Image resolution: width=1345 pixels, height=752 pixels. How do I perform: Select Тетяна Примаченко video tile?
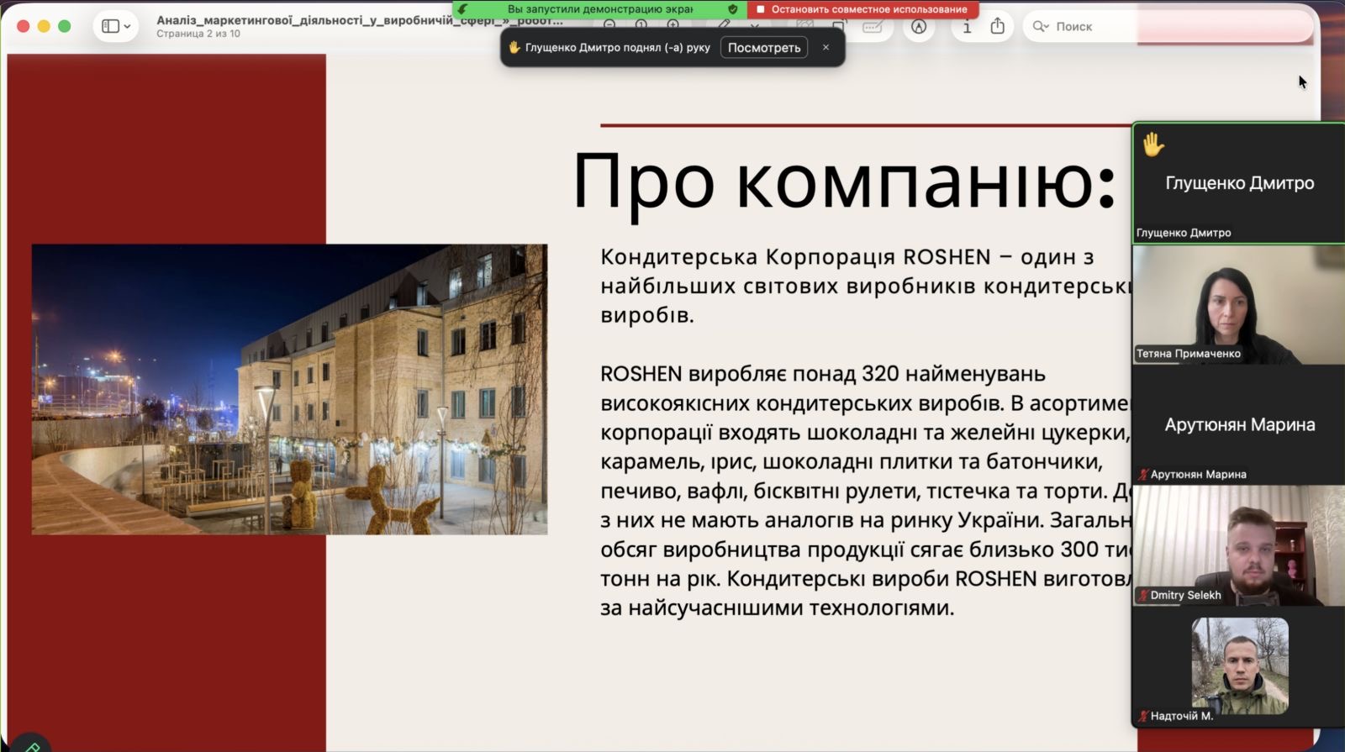(x=1238, y=304)
